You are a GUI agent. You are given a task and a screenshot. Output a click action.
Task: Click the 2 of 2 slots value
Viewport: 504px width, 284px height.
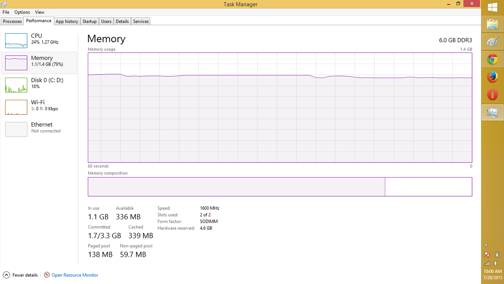(205, 215)
